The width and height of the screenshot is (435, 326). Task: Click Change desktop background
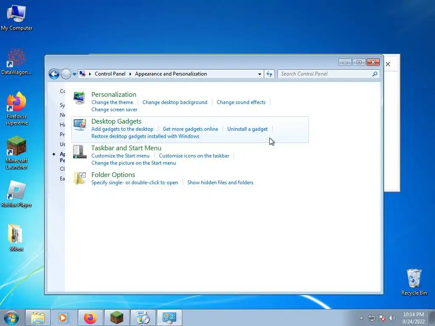(x=175, y=102)
